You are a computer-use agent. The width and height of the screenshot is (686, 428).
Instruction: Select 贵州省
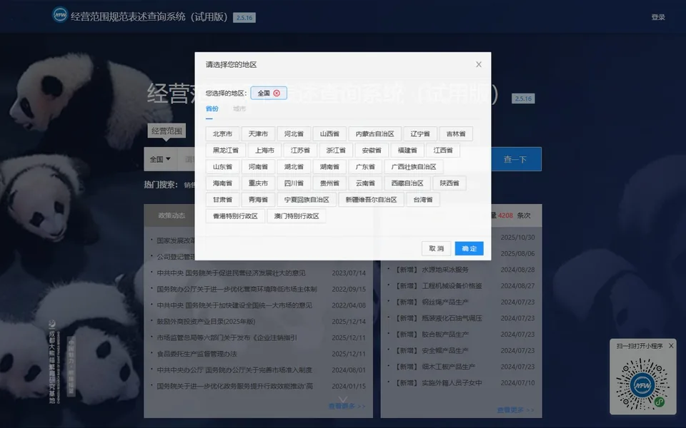pos(329,183)
